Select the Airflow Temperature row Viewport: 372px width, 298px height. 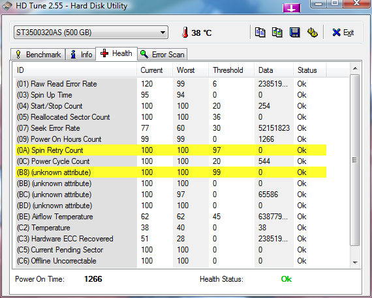pos(171,217)
